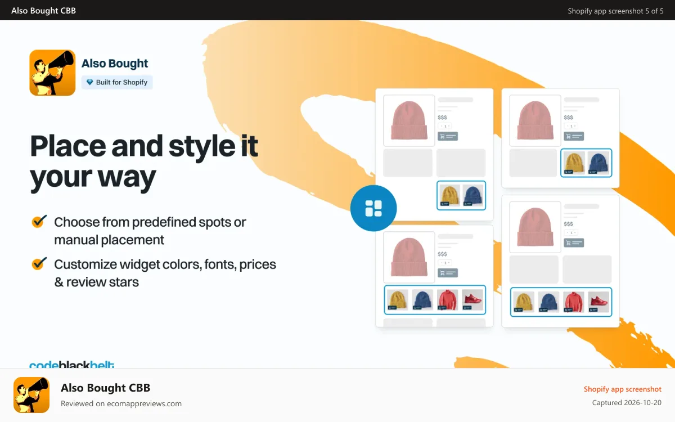Select the red sweater in the bottom-left card widget

(x=447, y=300)
